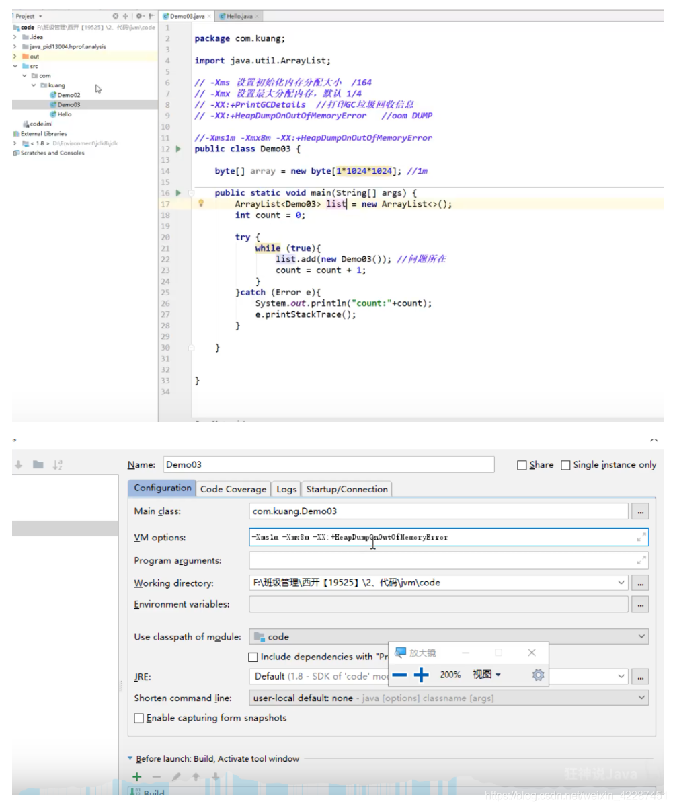Click the Main class input field
The image size is (673, 808).
click(438, 511)
